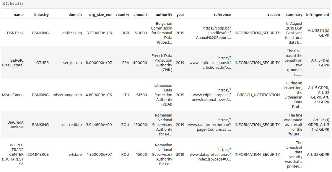The image size is (332, 172).
Task: Select the 'infringement' column header
Action: (318, 14)
